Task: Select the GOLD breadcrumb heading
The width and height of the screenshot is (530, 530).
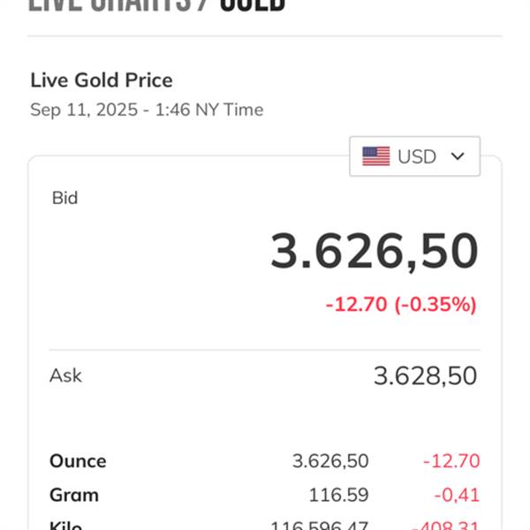Action: [253, 5]
